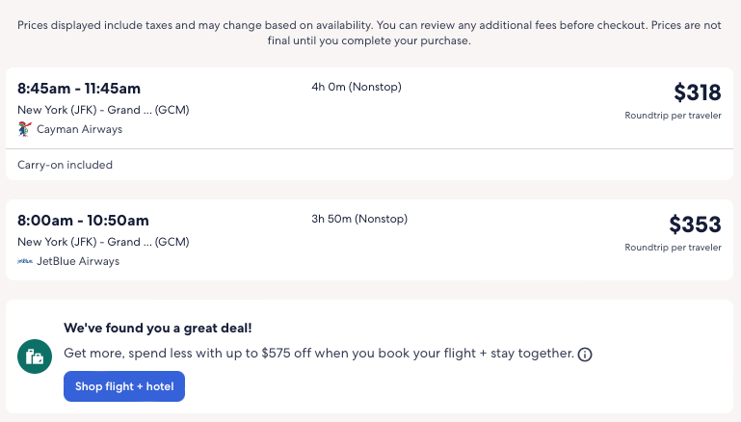
Task: Click the $575 off bundle offer text
Action: 319,354
